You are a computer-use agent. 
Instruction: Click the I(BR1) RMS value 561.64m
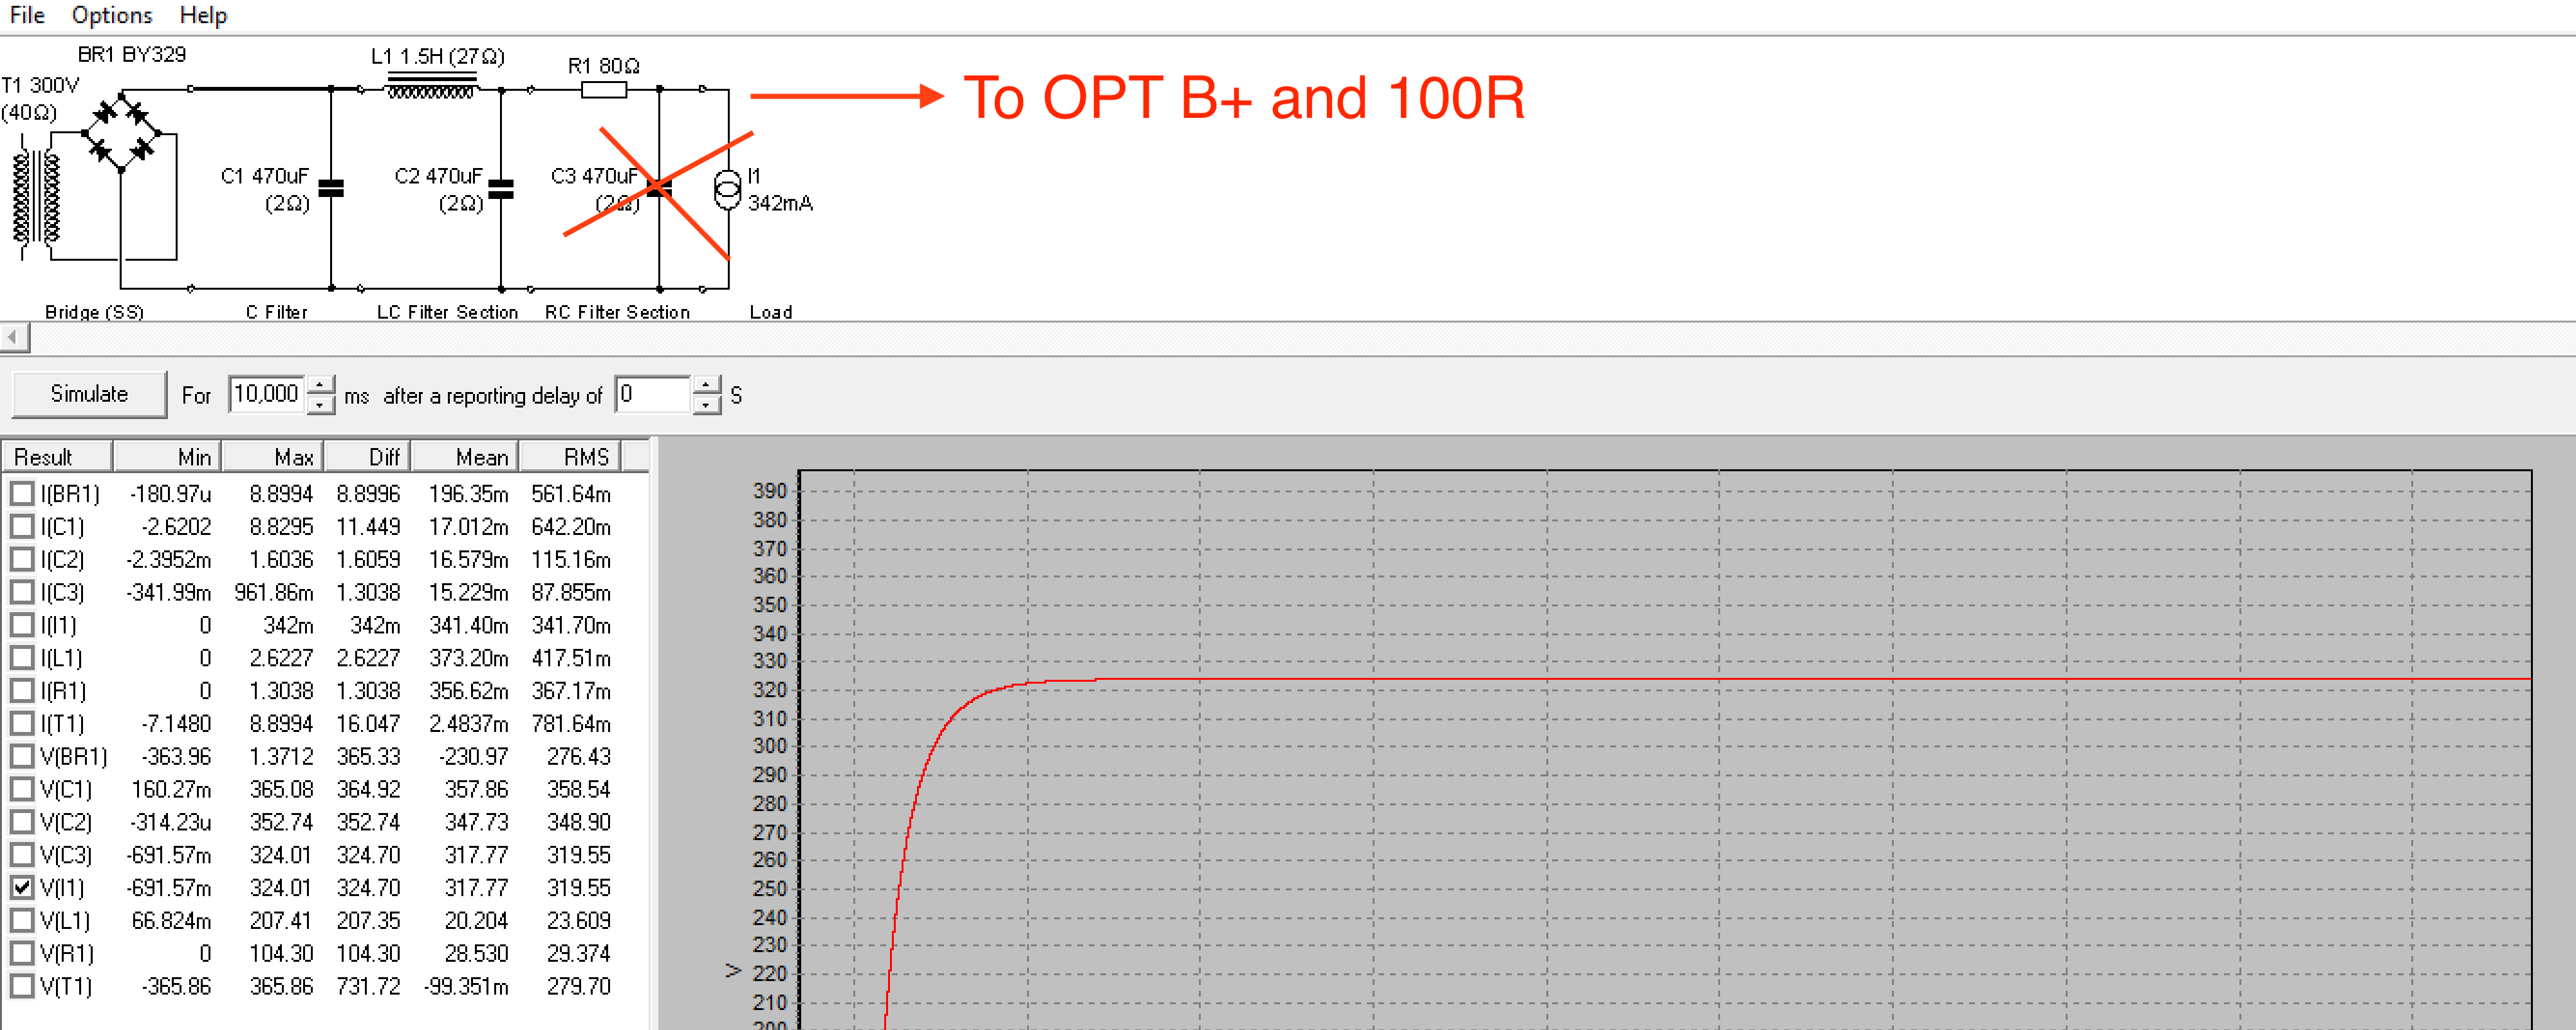(x=570, y=493)
